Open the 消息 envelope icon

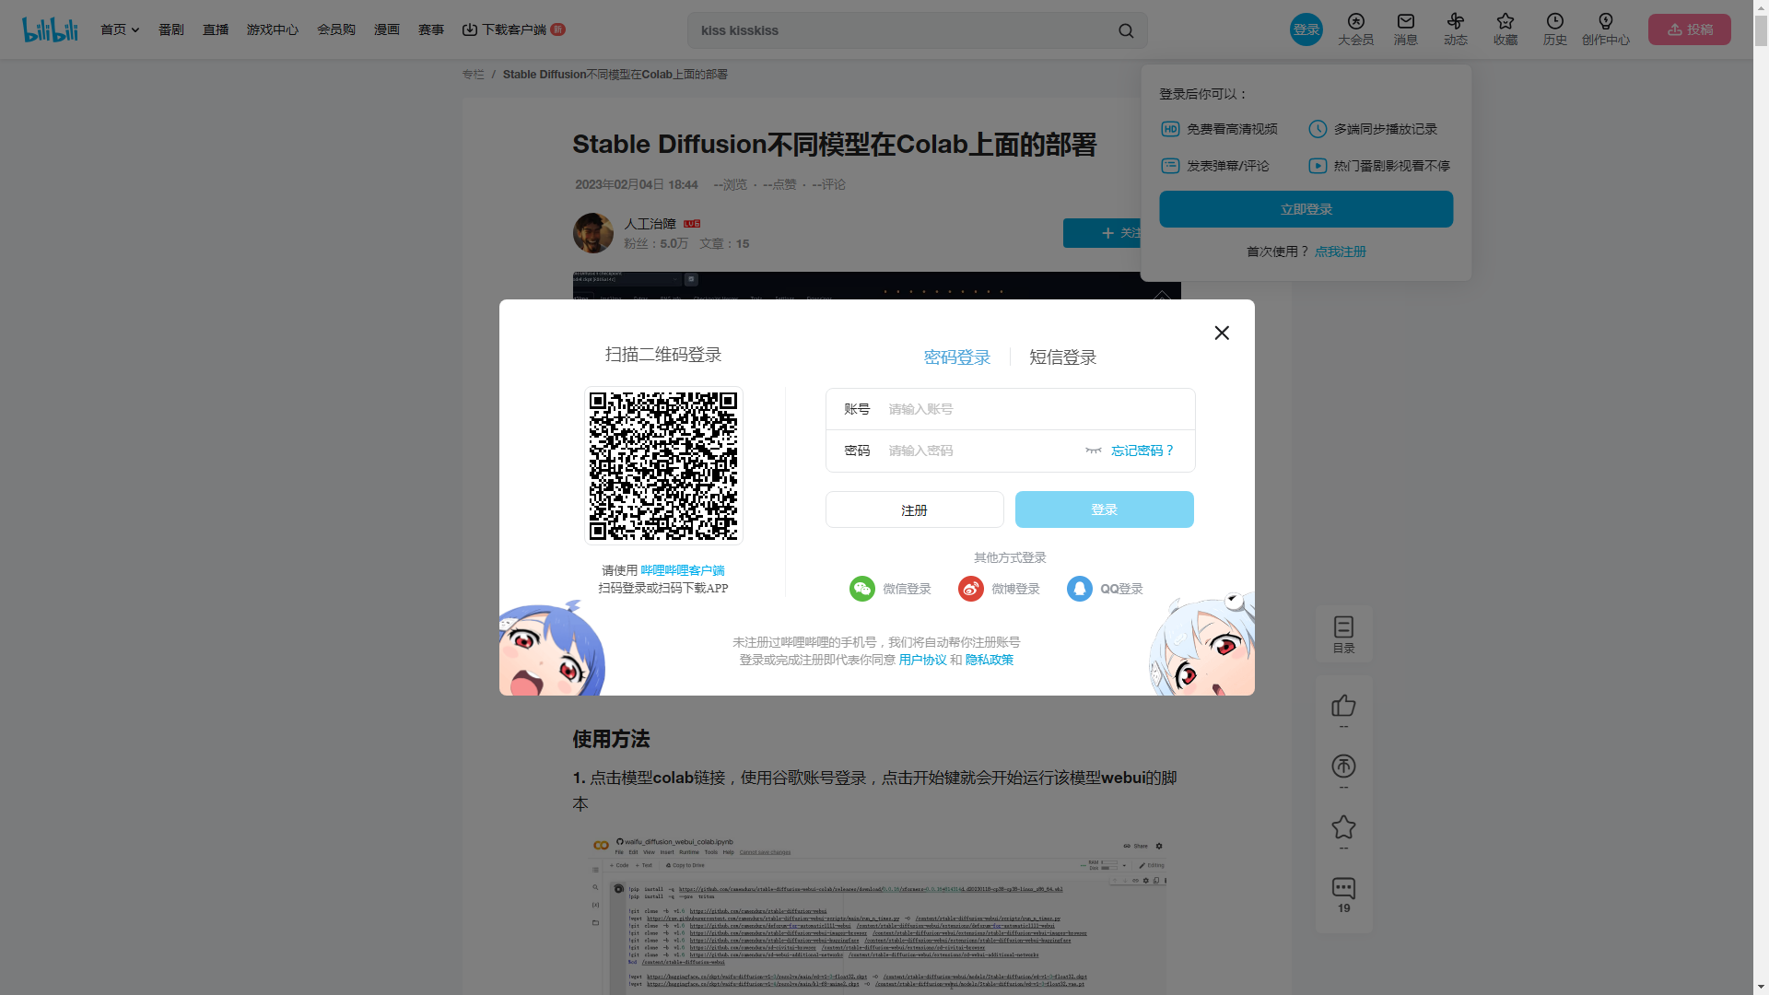1406,22
